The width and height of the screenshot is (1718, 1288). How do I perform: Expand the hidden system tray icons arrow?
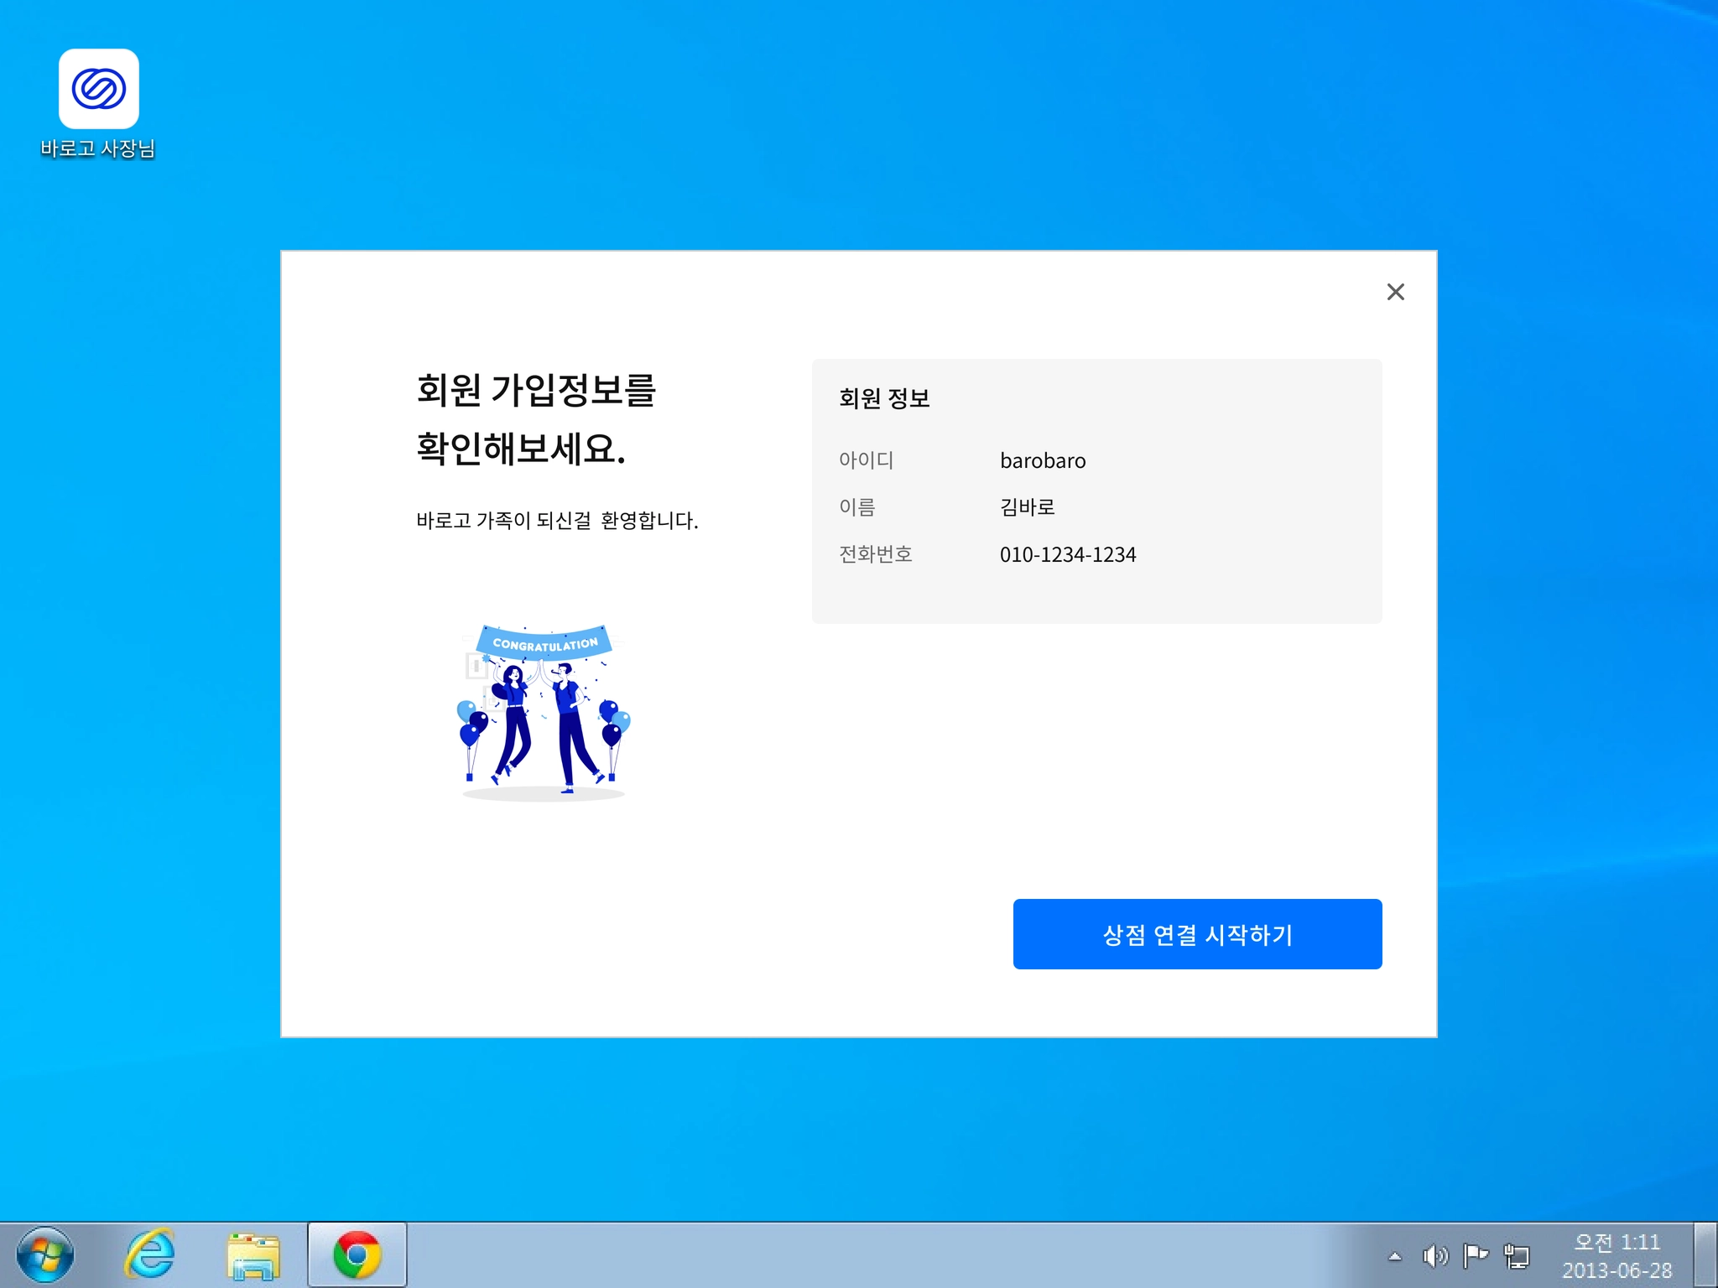click(1395, 1256)
